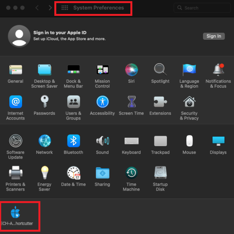Click the Sign In button
The image size is (234, 234).
214,36
